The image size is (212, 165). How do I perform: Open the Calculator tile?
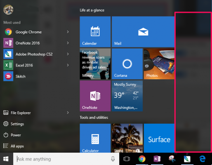point(95,138)
